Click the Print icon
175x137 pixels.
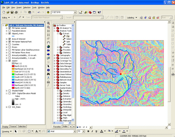pyautogui.click(x=16, y=12)
